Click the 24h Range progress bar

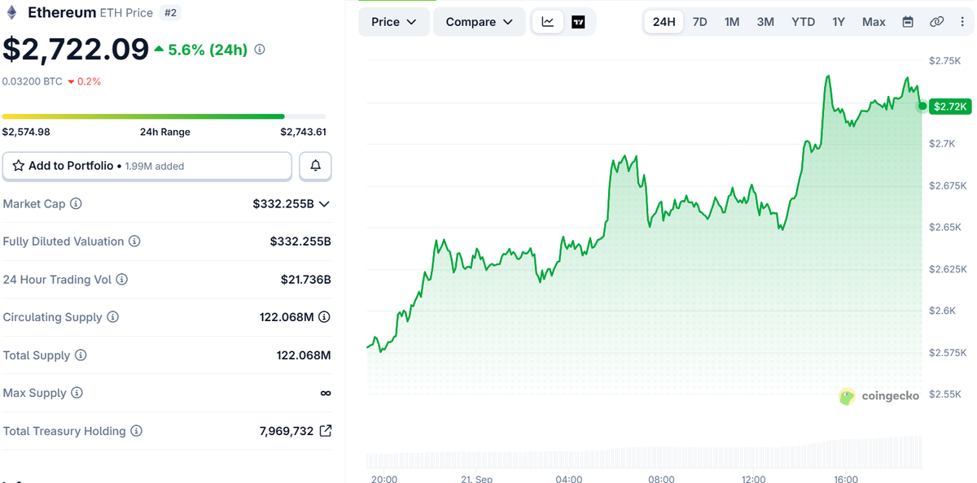pos(164,116)
